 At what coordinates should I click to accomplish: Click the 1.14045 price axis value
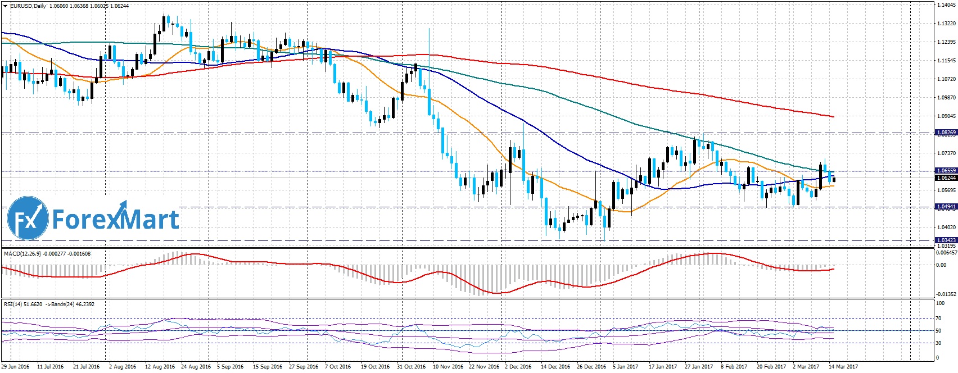(x=947, y=5)
